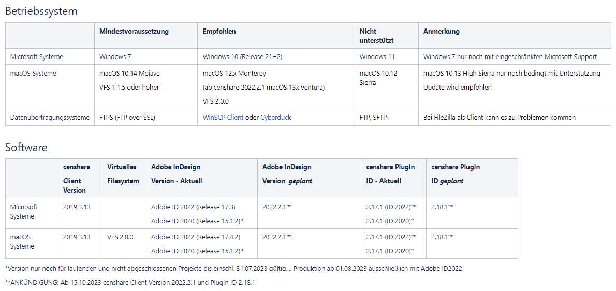Viewport: 616px width, 291px height.
Task: Click the VFS 2.0.0 cell in Software table
Action: (120, 237)
